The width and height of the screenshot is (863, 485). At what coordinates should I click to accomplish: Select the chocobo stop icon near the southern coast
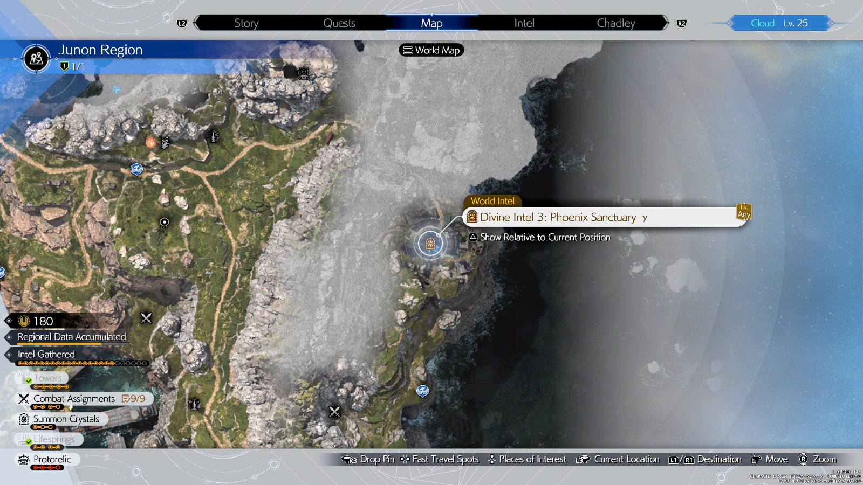click(422, 391)
